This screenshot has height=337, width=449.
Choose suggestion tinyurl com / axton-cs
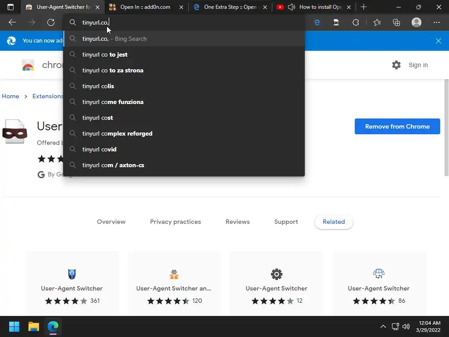click(x=184, y=165)
